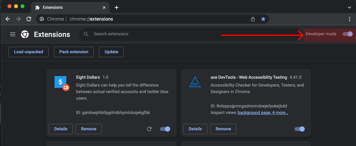Click the macOS green fullscreen button

tap(23, 6)
